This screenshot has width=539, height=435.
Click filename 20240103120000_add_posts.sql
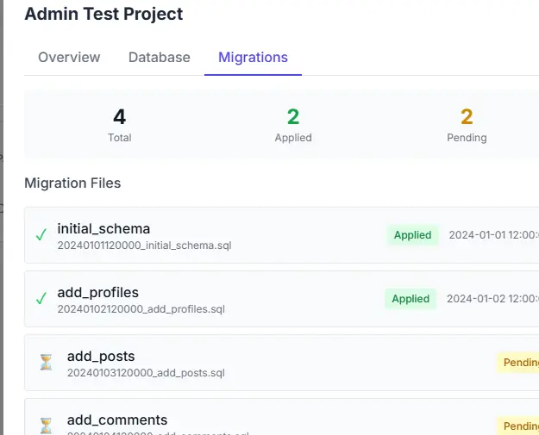tap(146, 373)
